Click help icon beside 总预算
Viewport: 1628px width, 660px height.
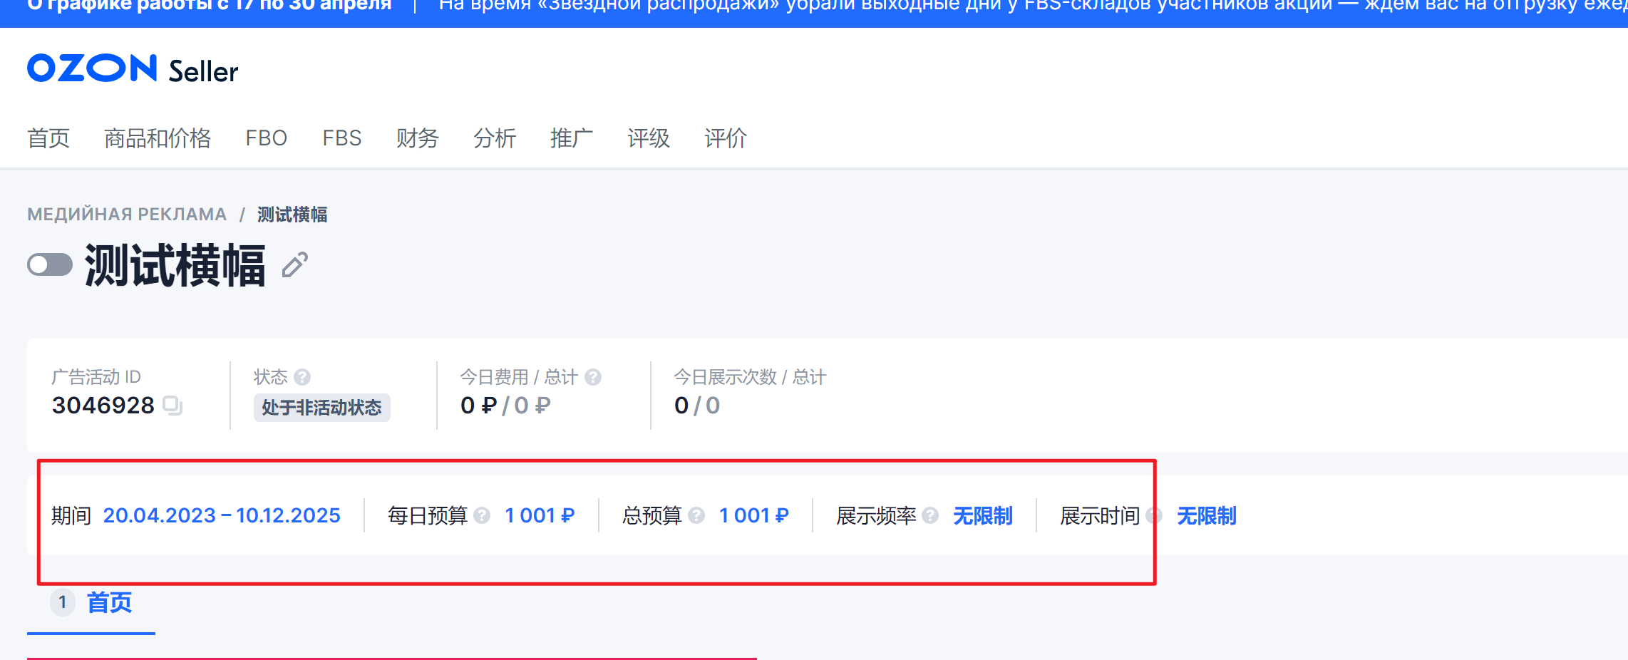(x=696, y=515)
